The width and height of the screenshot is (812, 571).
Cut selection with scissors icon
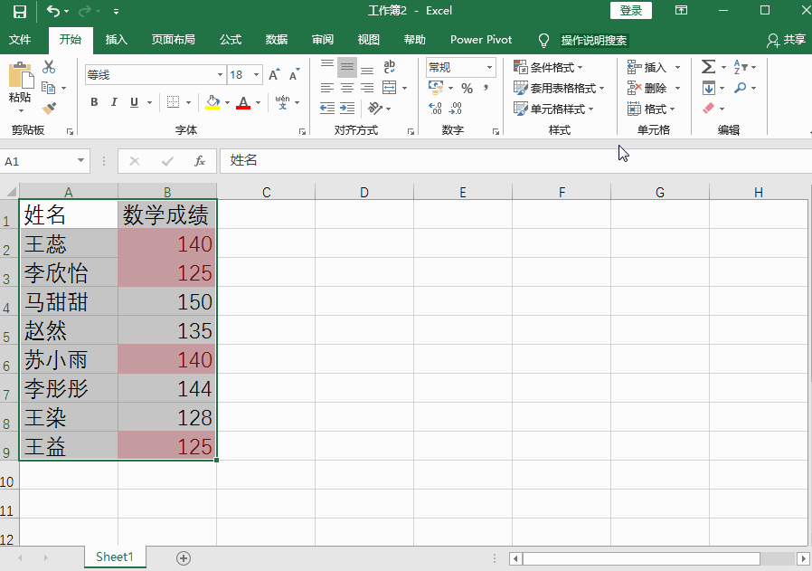coord(49,66)
